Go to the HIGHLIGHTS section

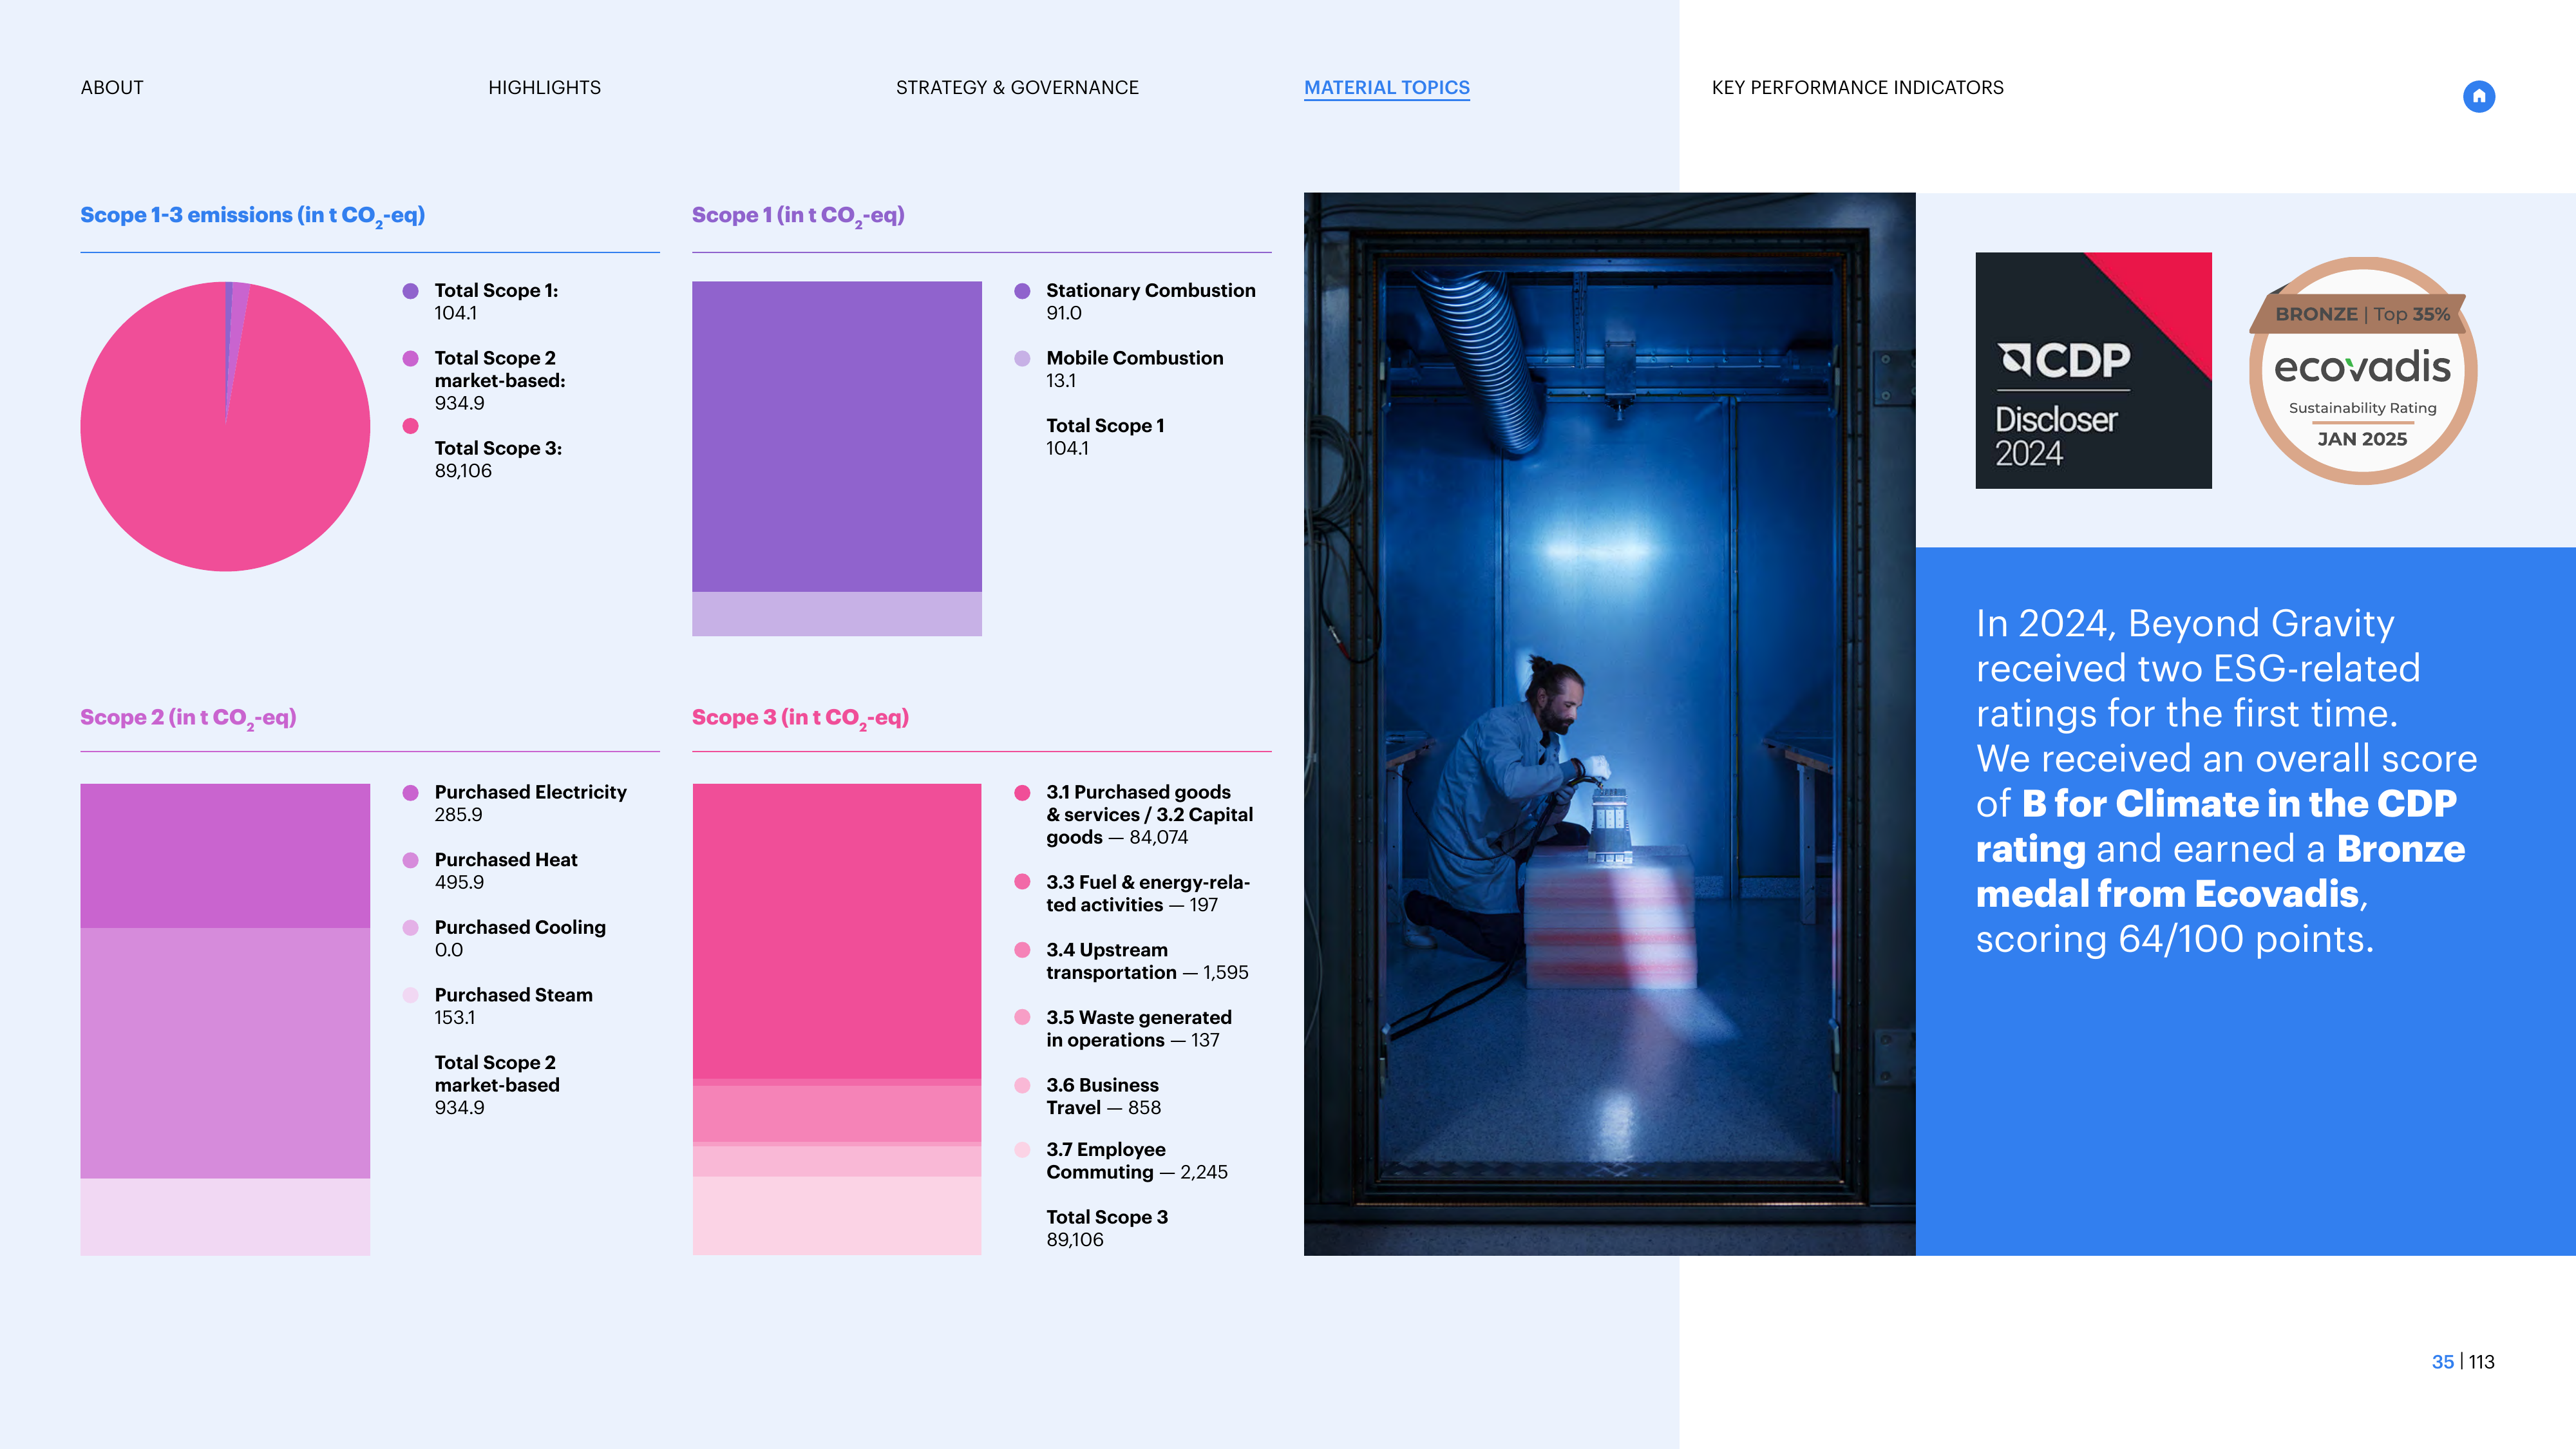click(x=544, y=87)
